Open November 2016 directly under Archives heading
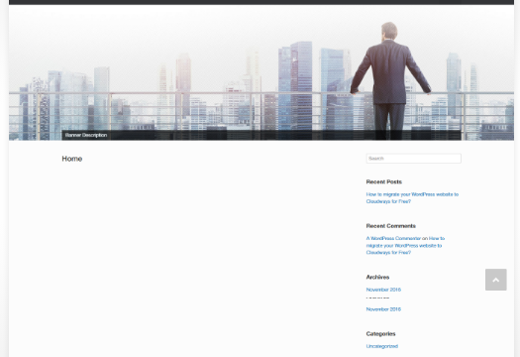Image resolution: width=520 pixels, height=357 pixels. coord(383,290)
